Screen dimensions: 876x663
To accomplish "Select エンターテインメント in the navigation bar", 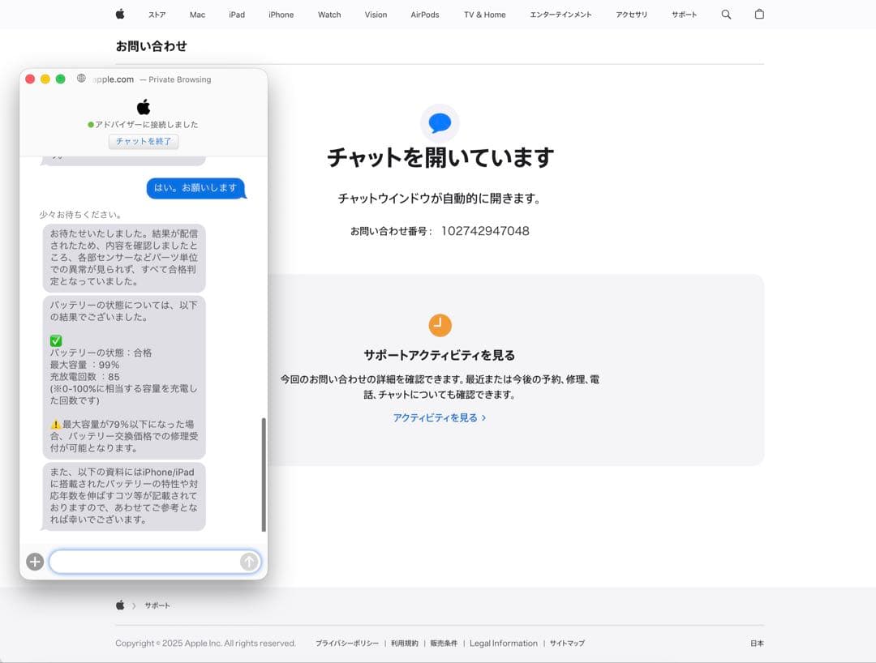I will (561, 14).
